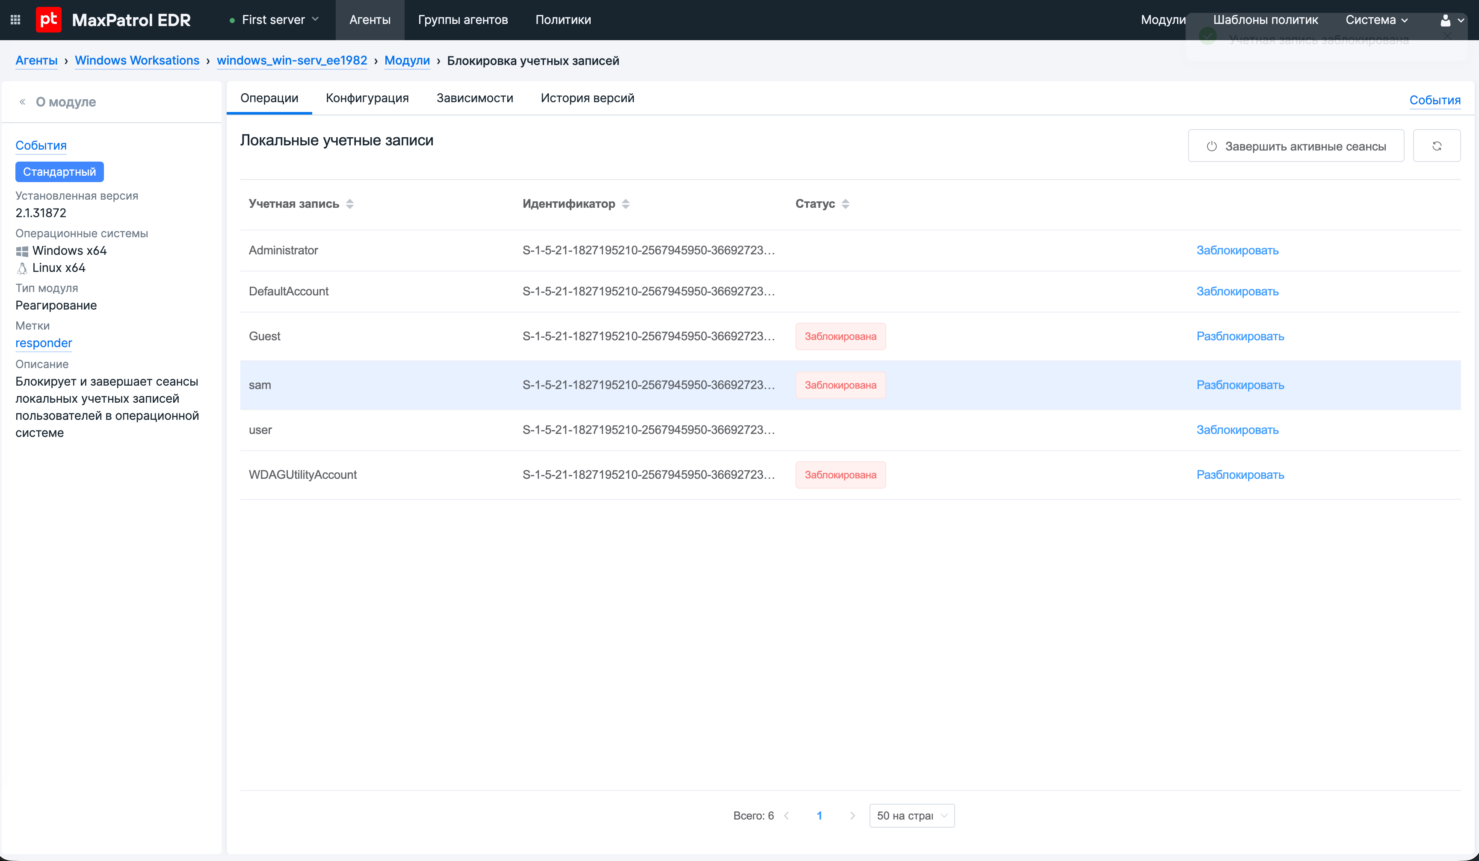
Task: Click the refresh accounts list icon button
Action: click(1436, 146)
